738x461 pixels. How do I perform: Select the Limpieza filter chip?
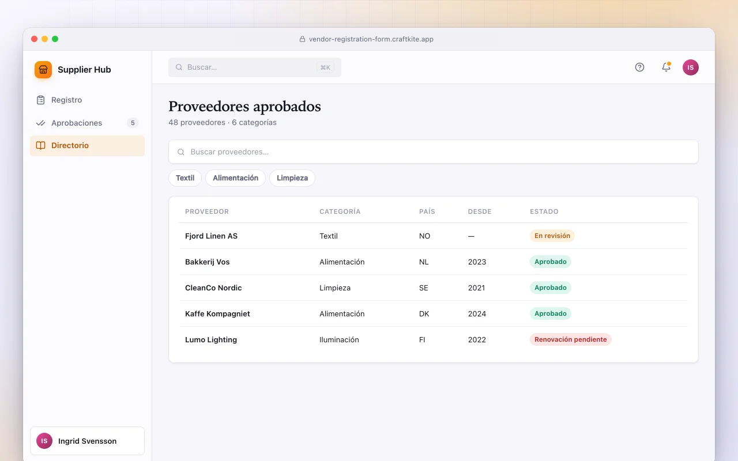click(292, 178)
